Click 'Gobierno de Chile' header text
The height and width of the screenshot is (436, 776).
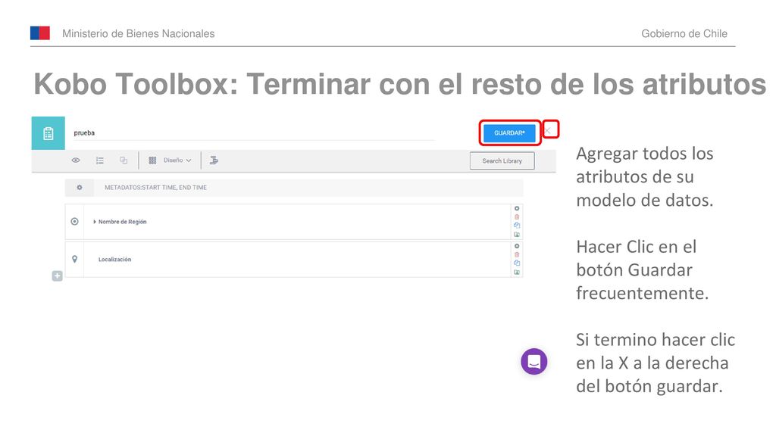[x=684, y=33]
